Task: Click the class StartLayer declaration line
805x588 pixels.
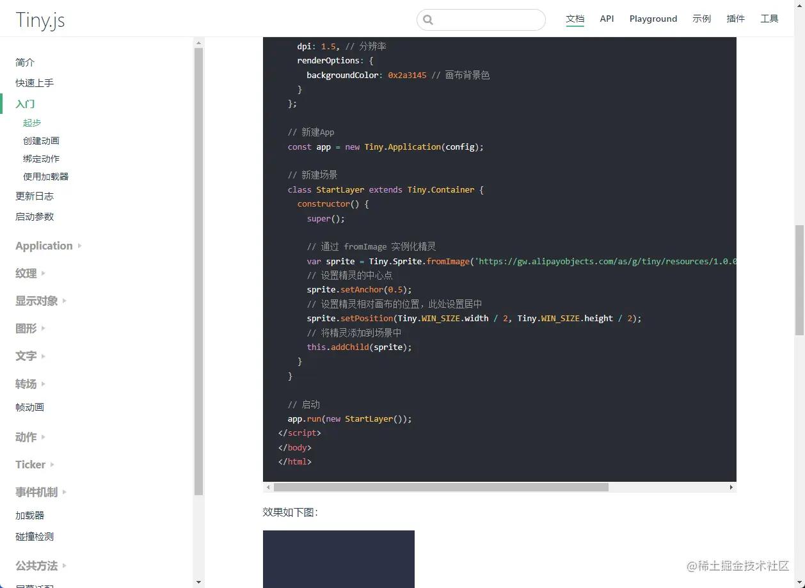Action: [386, 189]
